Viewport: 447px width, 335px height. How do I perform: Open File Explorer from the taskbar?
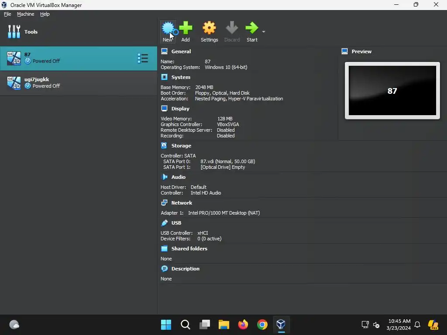point(224,325)
